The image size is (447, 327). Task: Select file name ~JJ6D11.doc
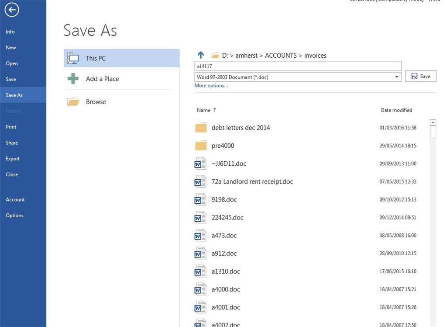[229, 163]
